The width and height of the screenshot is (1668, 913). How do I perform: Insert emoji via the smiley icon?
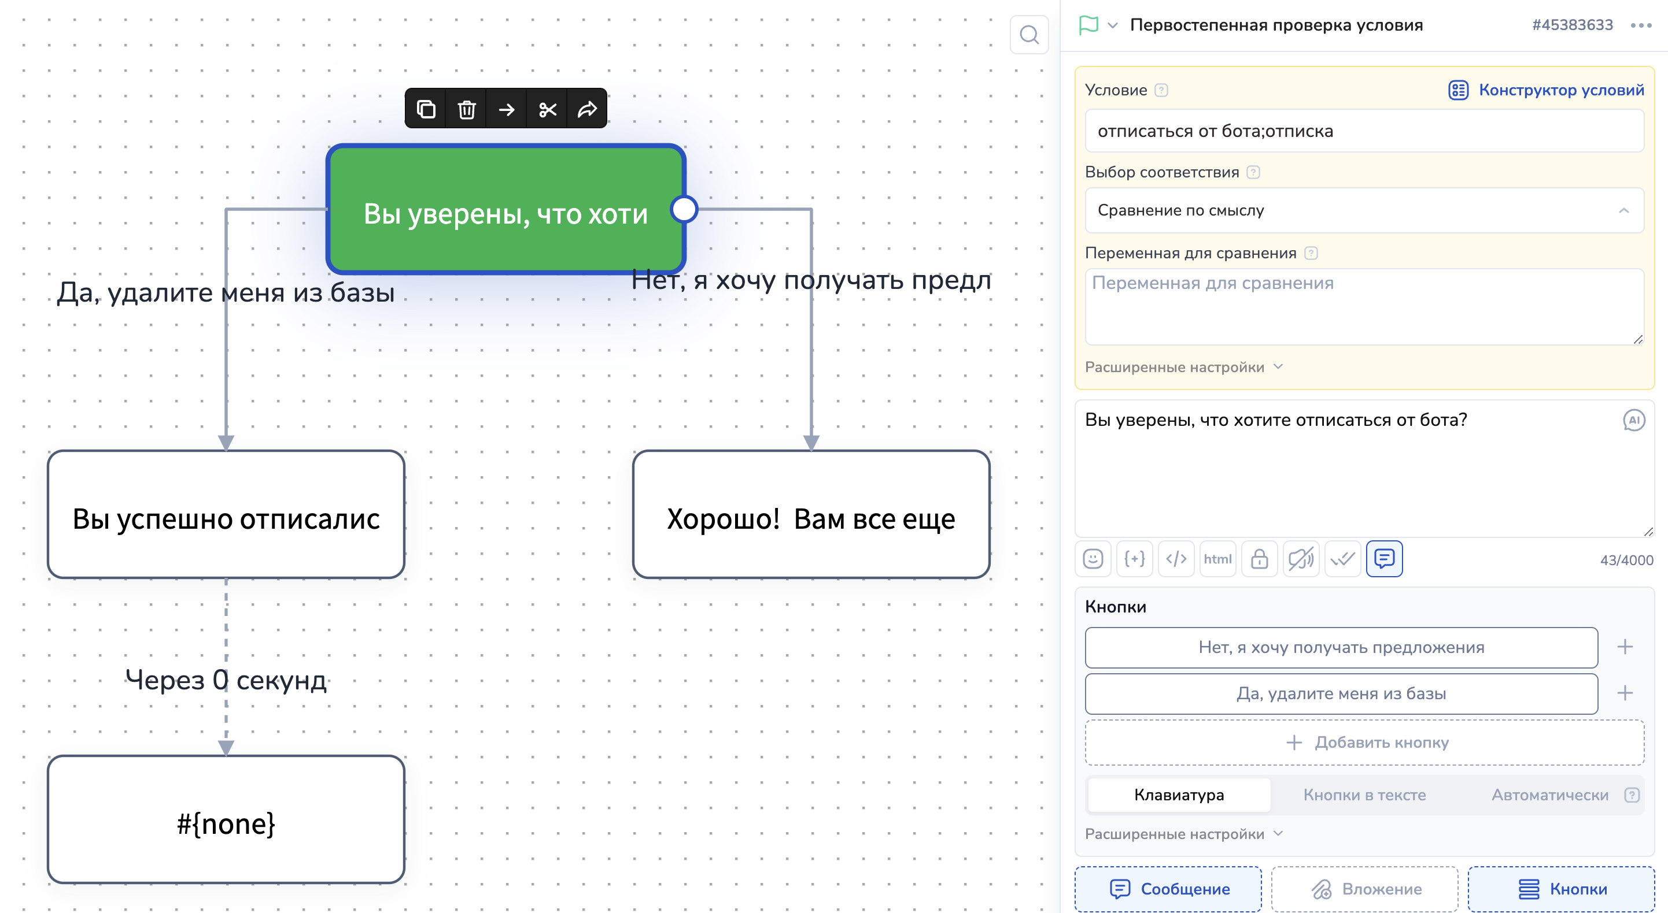[x=1093, y=558]
